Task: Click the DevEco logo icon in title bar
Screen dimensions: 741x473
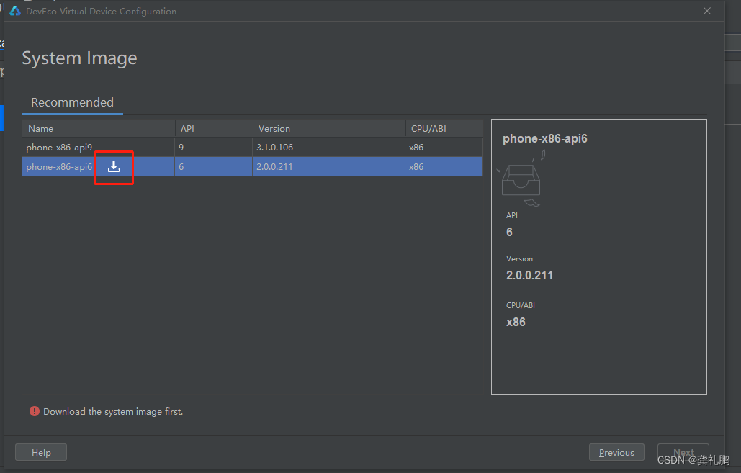Action: click(15, 11)
